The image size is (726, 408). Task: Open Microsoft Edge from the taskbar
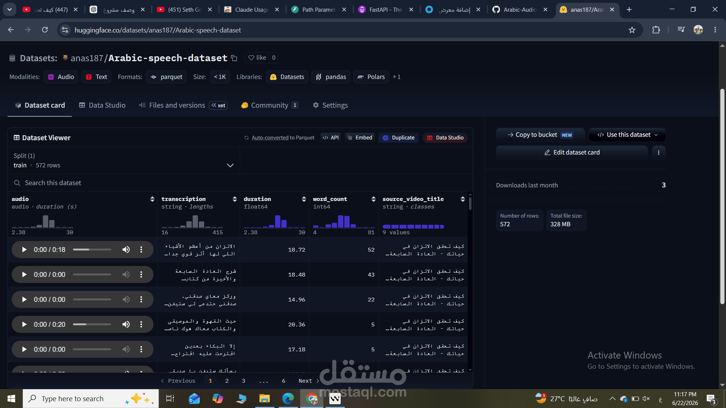click(x=288, y=399)
